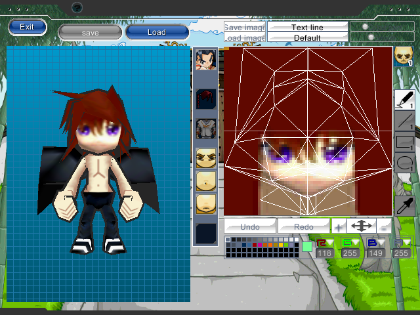The image size is (420, 315).
Task: Pick the dark navy palette swatch
Action: [x=243, y=245]
